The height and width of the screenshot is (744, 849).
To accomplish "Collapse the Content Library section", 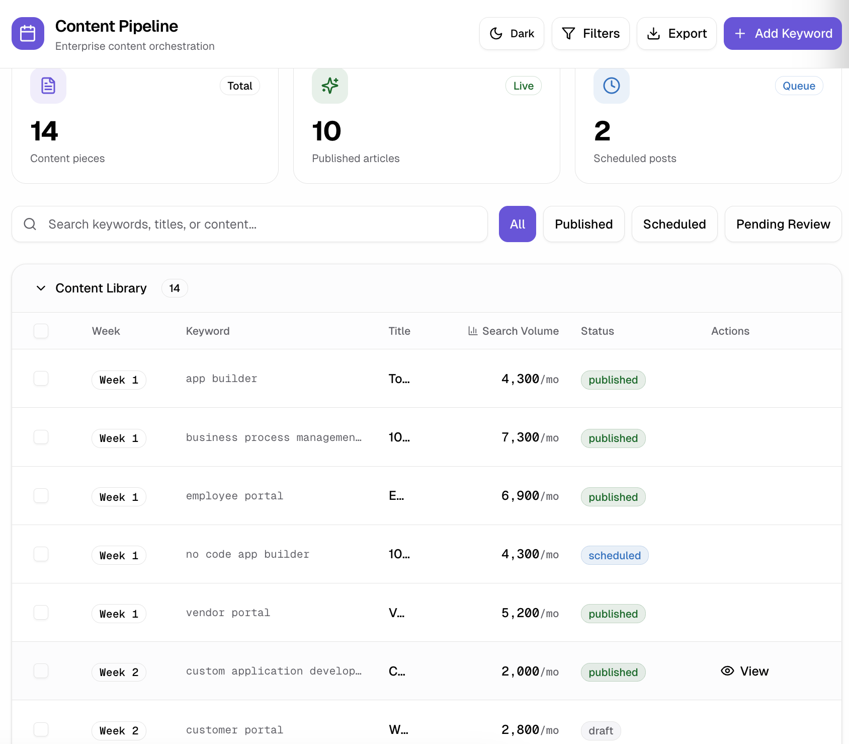I will [x=41, y=288].
